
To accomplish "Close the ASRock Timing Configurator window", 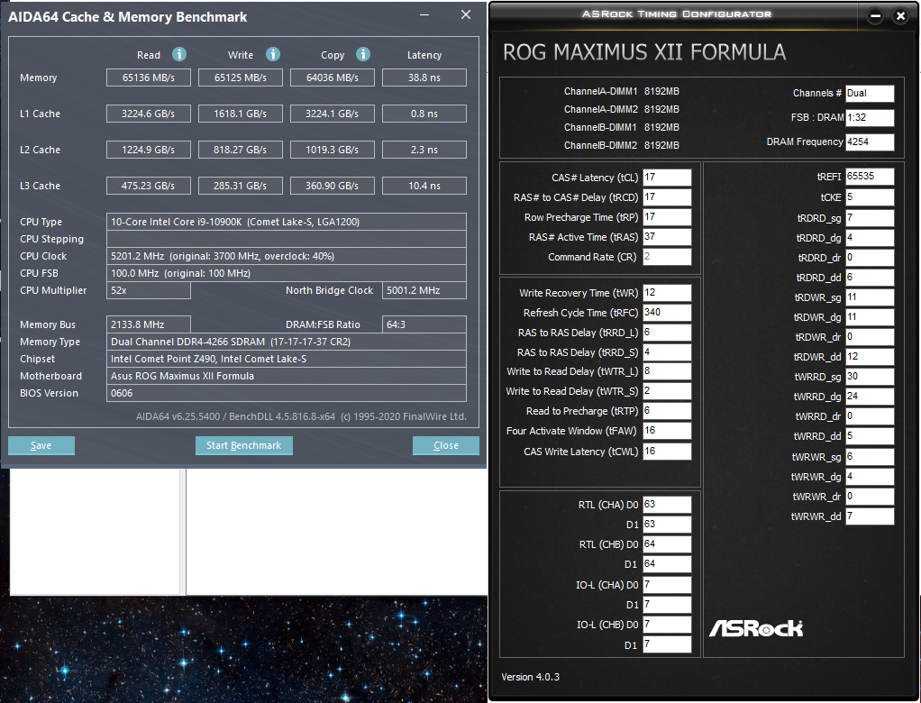I will (x=900, y=16).
